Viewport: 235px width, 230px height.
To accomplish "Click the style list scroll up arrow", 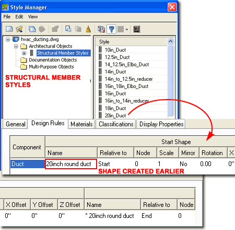I will pos(171,41).
